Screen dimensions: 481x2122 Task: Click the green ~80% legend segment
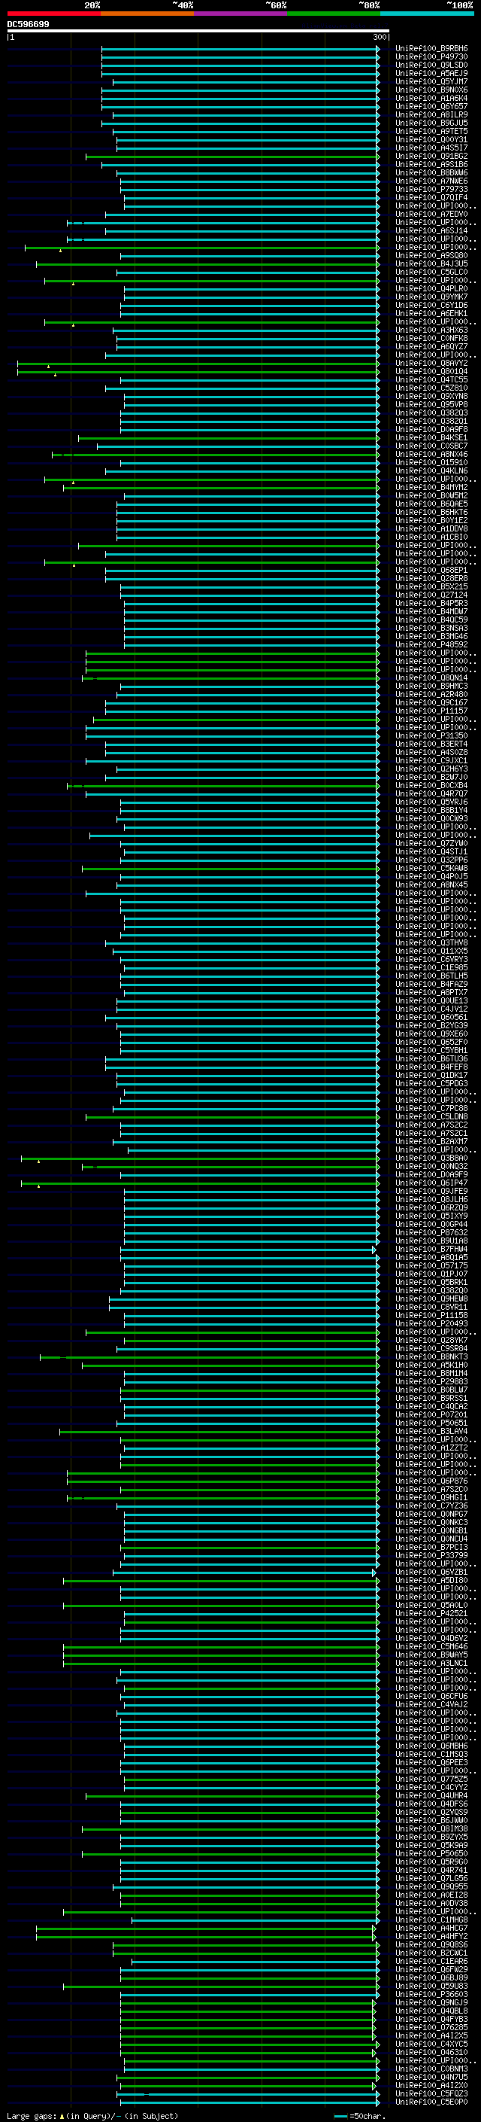pos(334,14)
